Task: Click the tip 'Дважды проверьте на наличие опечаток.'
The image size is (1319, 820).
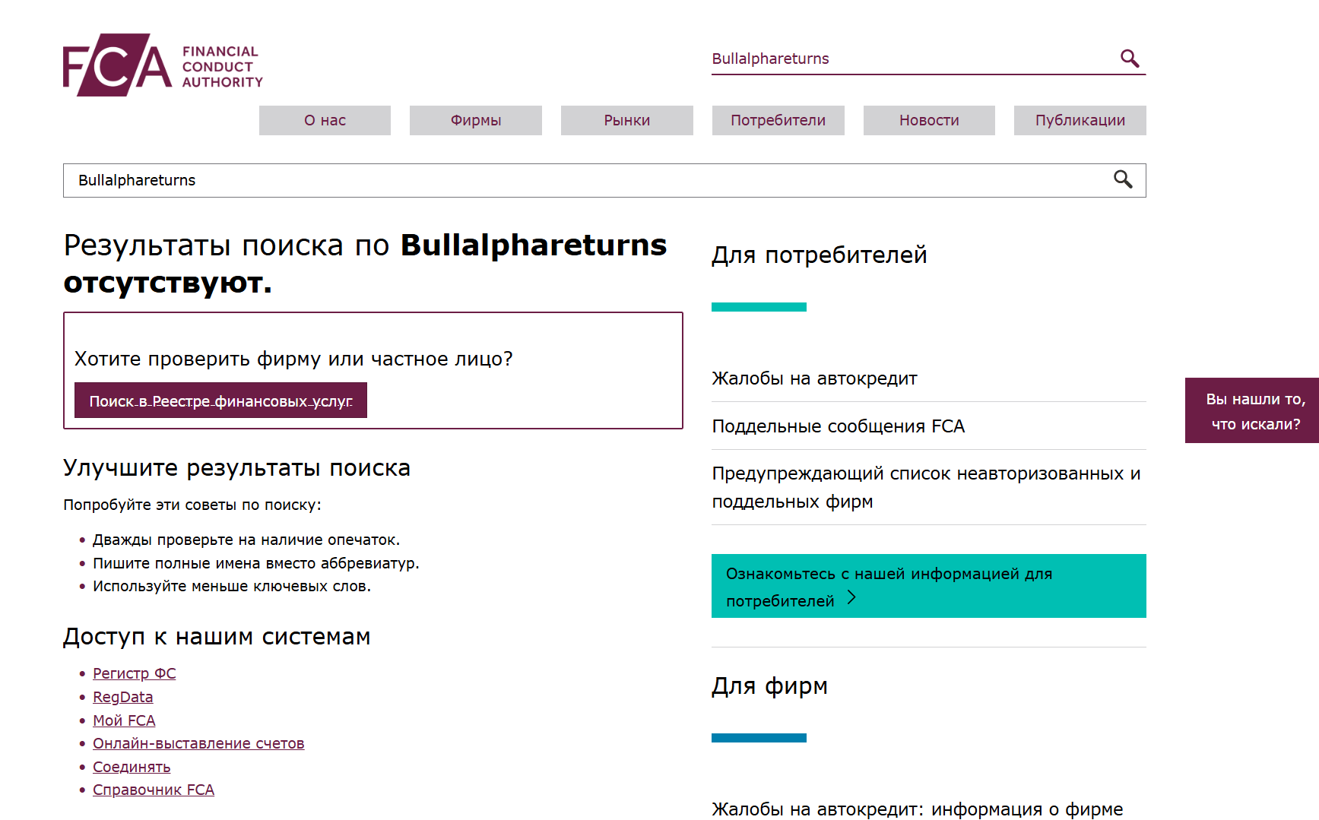Action: [x=246, y=540]
